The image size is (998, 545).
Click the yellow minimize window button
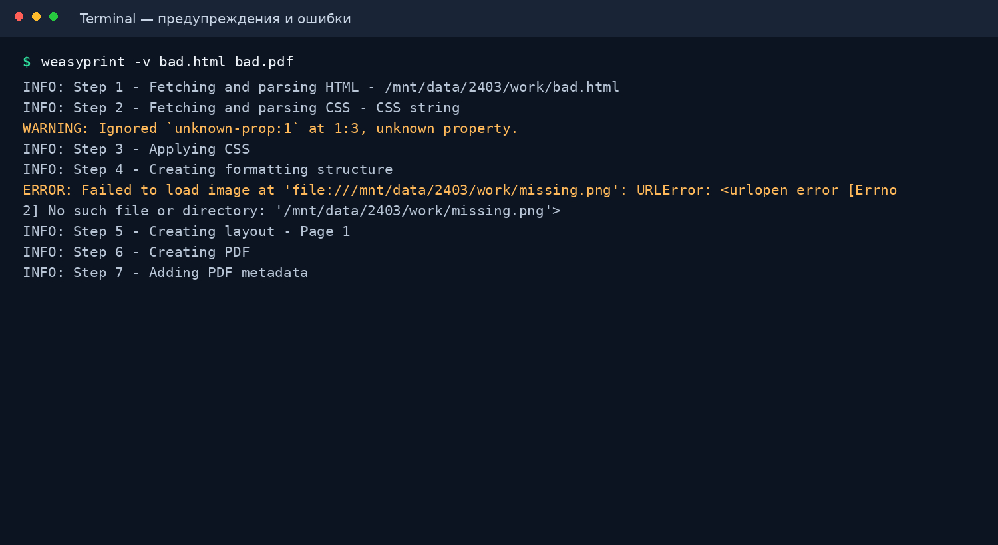pos(36,17)
